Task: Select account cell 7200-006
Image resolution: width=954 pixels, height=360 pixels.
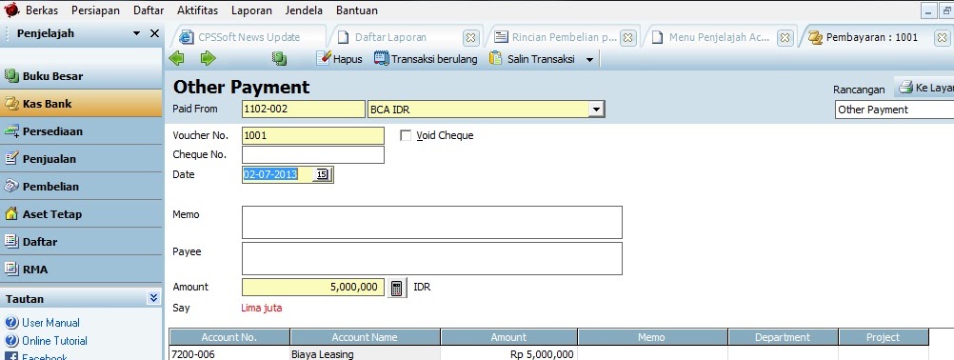Action: point(229,354)
